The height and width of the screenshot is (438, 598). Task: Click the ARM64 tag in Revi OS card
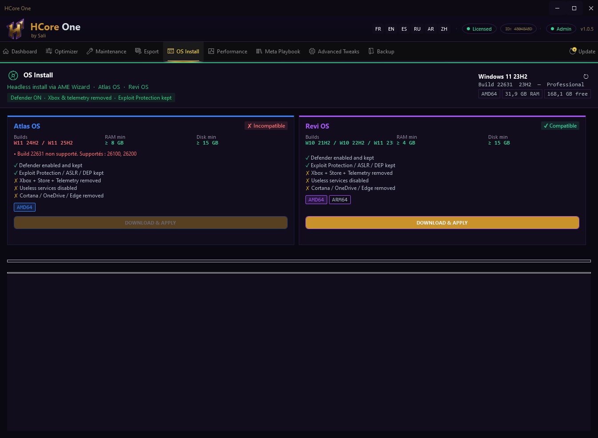pyautogui.click(x=340, y=200)
